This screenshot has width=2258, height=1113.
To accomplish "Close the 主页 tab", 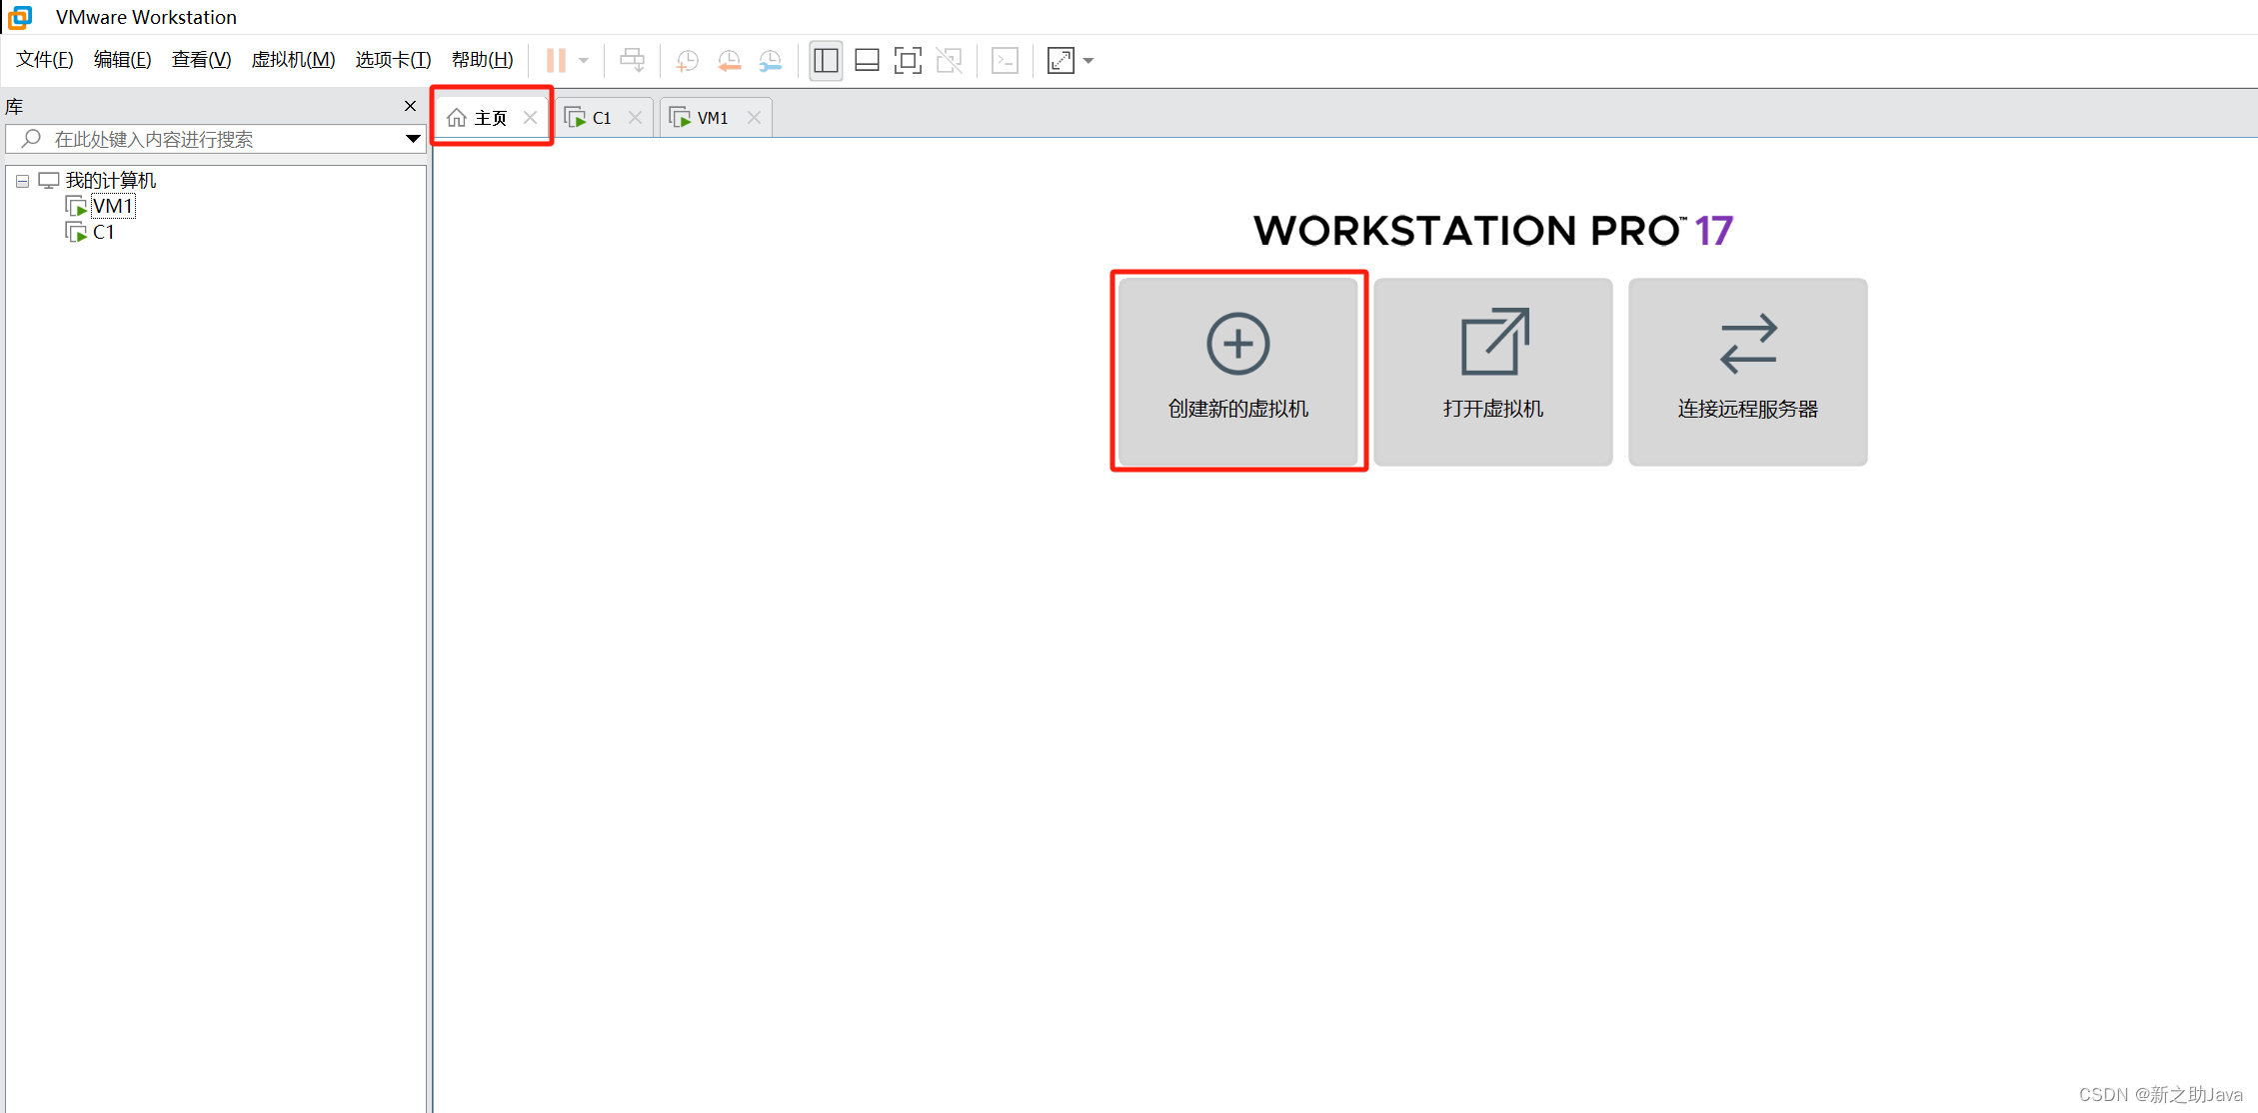I will pos(530,118).
